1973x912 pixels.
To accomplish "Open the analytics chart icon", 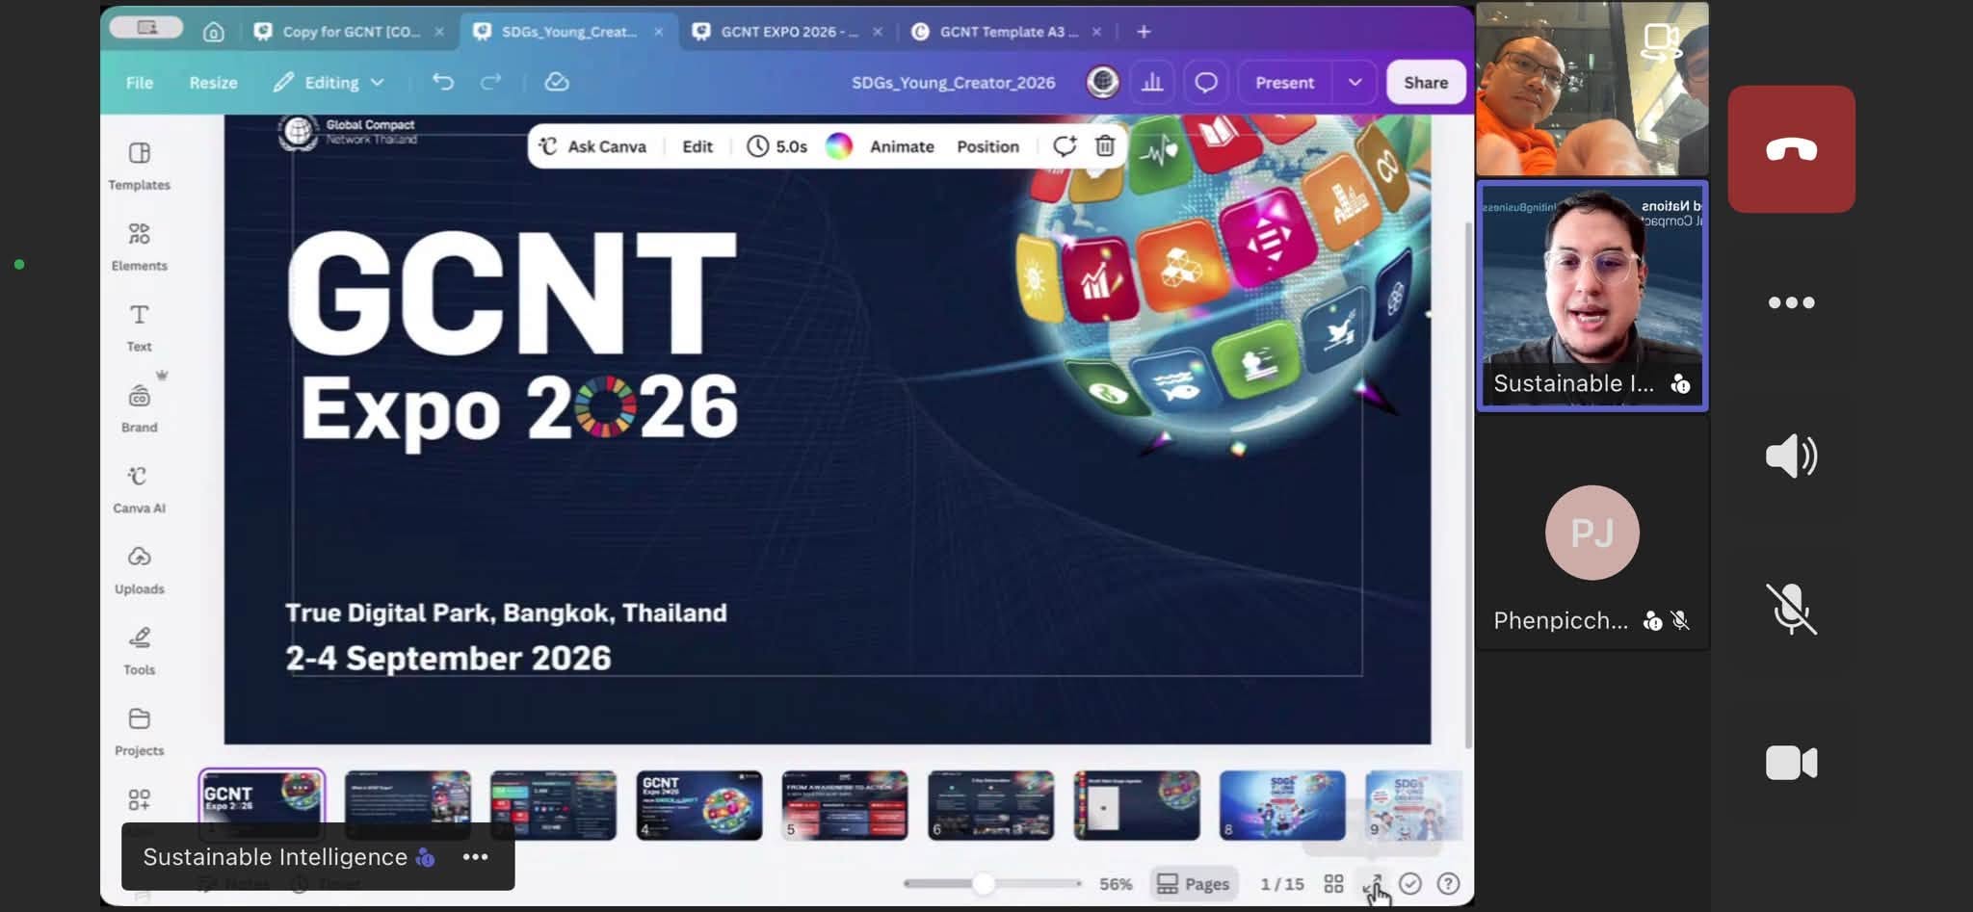I will [1152, 82].
